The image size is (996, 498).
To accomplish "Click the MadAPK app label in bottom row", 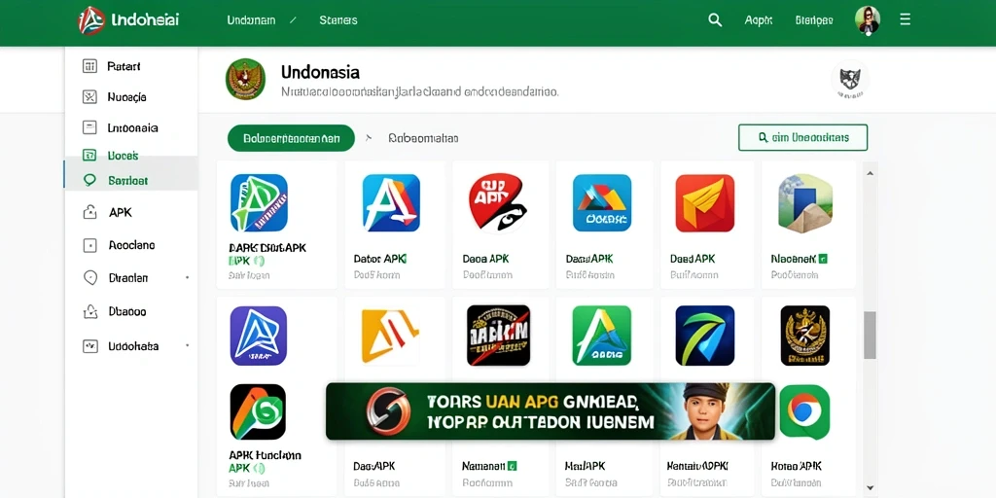I will 585,466.
